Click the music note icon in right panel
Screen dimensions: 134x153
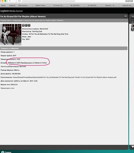(x=132, y=22)
